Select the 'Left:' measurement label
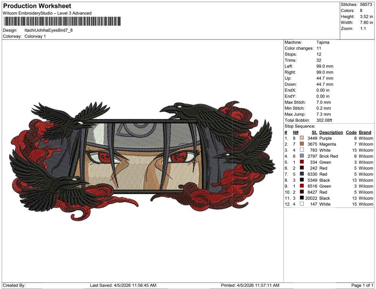This screenshot has height=289, width=376. pyautogui.click(x=289, y=66)
